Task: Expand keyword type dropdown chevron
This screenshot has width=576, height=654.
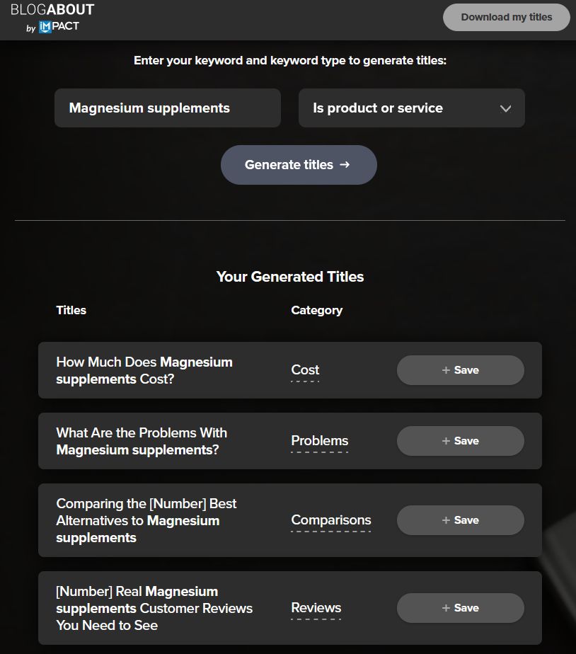Action: pos(505,108)
